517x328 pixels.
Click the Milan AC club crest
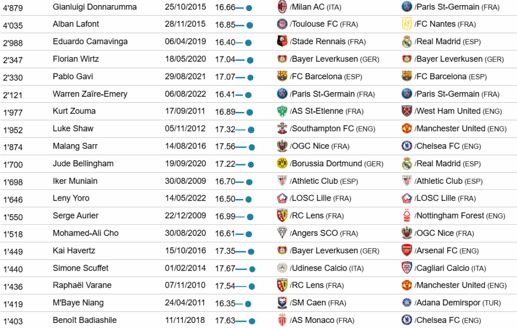[282, 7]
